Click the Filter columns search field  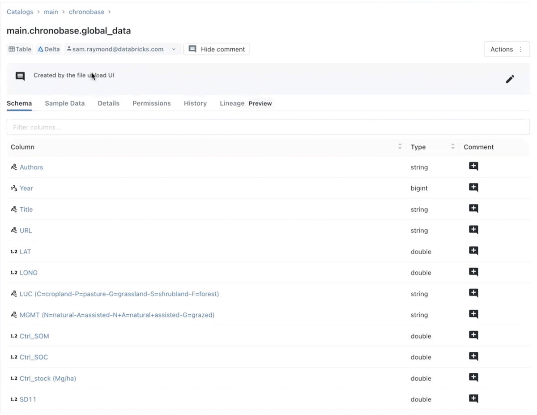tap(268, 127)
